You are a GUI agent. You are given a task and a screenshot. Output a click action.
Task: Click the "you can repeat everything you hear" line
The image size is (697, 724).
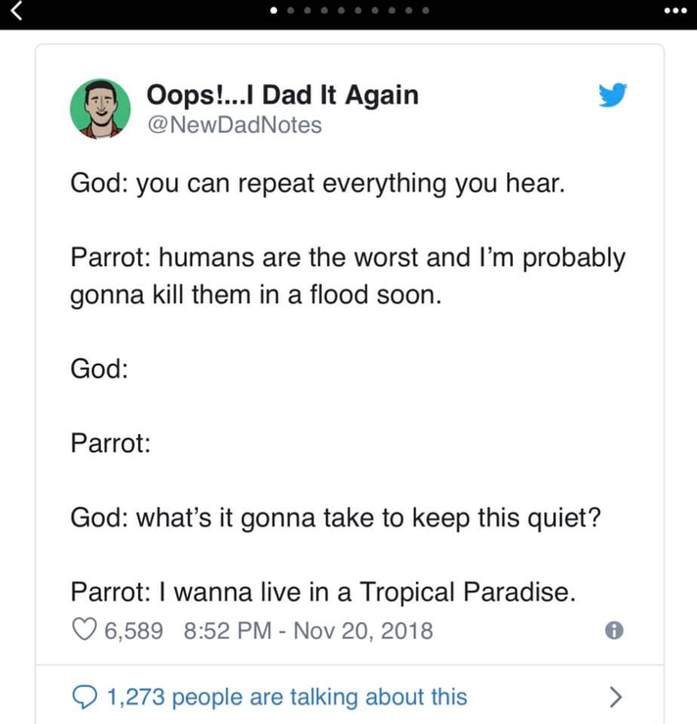318,184
